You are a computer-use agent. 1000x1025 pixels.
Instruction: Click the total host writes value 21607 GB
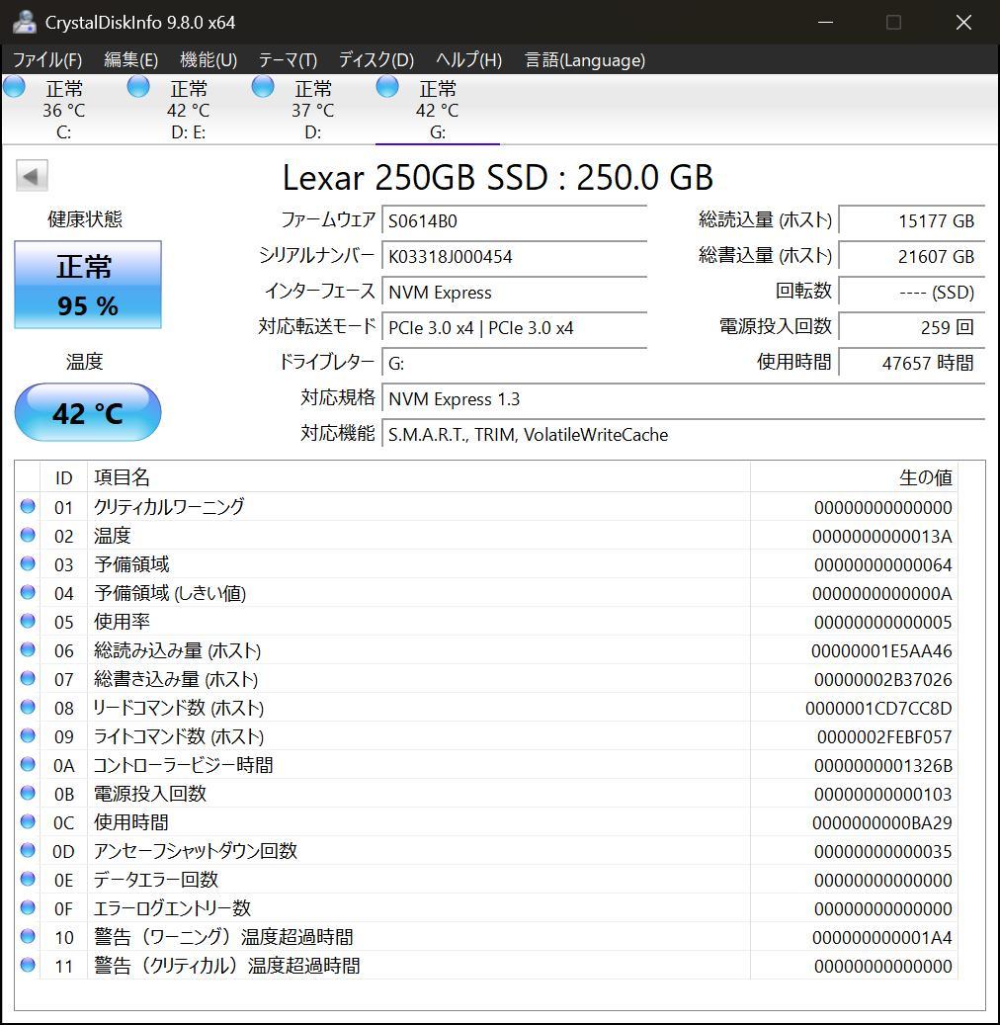click(x=912, y=256)
